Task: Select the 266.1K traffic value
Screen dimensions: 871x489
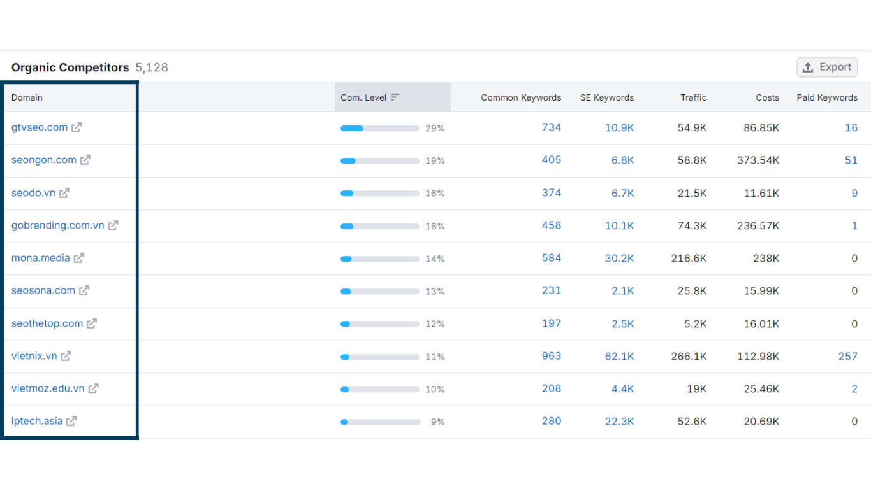Action: pos(689,356)
